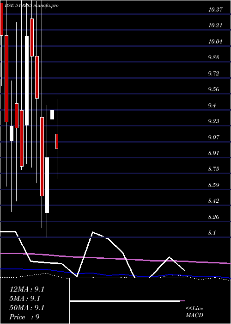Image resolution: width=231 pixels, height=324 pixels.
Task: Select the 5MA : 9.1 readout
Action: 25,299
